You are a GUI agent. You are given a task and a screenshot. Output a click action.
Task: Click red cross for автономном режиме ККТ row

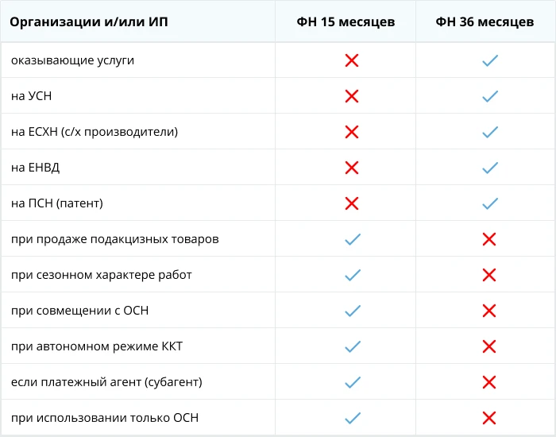tap(489, 346)
